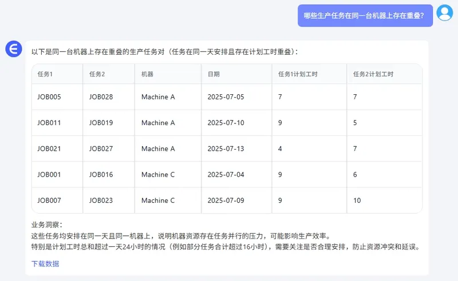Click the 日期 column header
The height and width of the screenshot is (281, 458).
214,74
